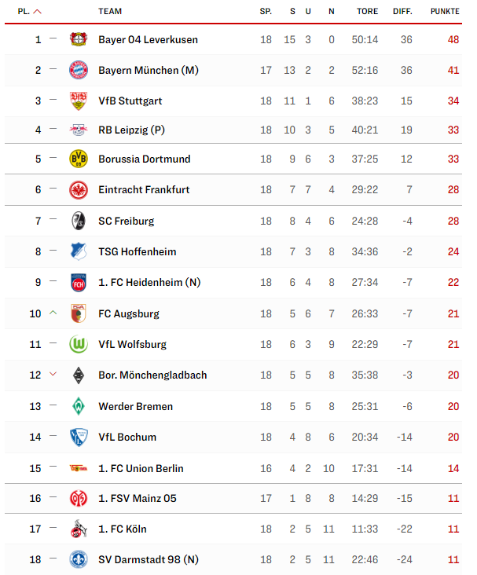Click the VfB Stuttgart crest icon

pos(78,101)
